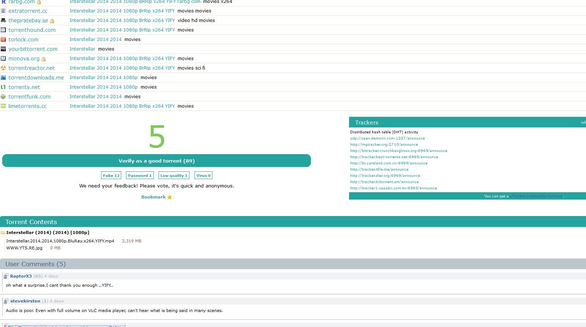Image resolution: width=586 pixels, height=327 pixels.
Task: Click the Bookmark link
Action: point(153,197)
